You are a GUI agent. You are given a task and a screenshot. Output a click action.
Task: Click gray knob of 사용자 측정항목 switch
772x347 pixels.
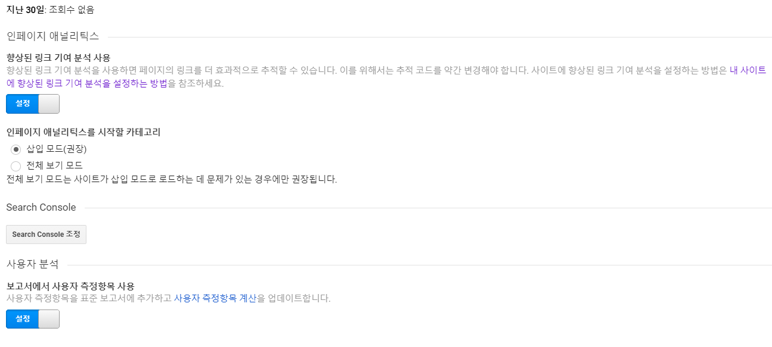point(49,319)
